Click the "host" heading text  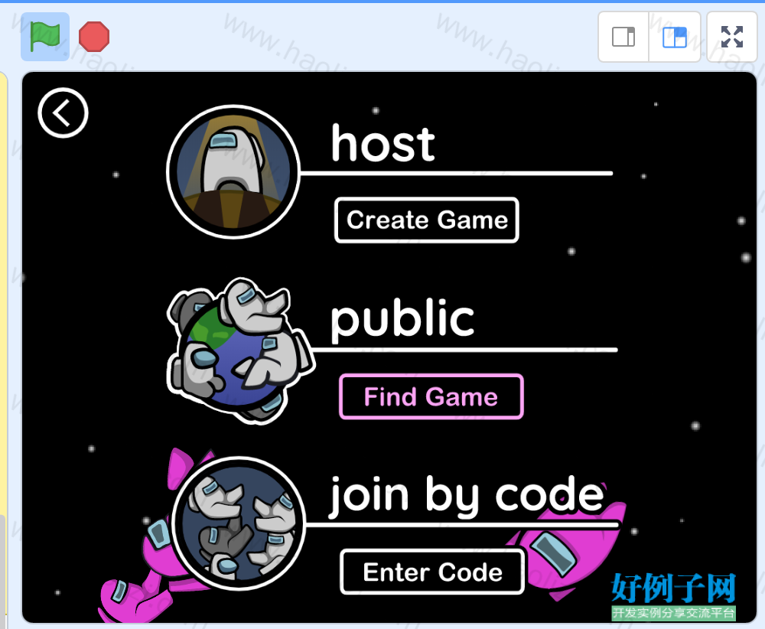[x=383, y=143]
